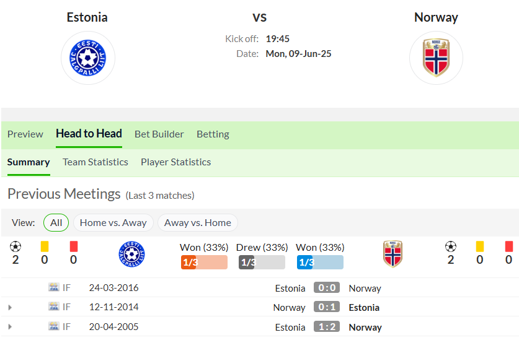Click the small Norway crest in stats row
This screenshot has width=519, height=361.
[393, 254]
